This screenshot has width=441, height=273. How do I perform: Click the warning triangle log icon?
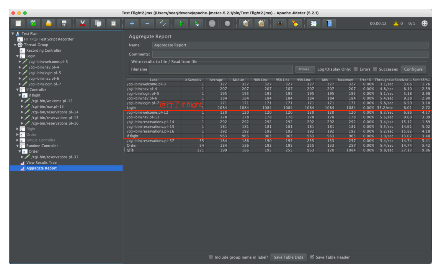coord(396,24)
